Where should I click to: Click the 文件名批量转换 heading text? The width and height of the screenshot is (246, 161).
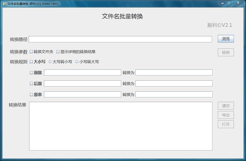(x=122, y=16)
